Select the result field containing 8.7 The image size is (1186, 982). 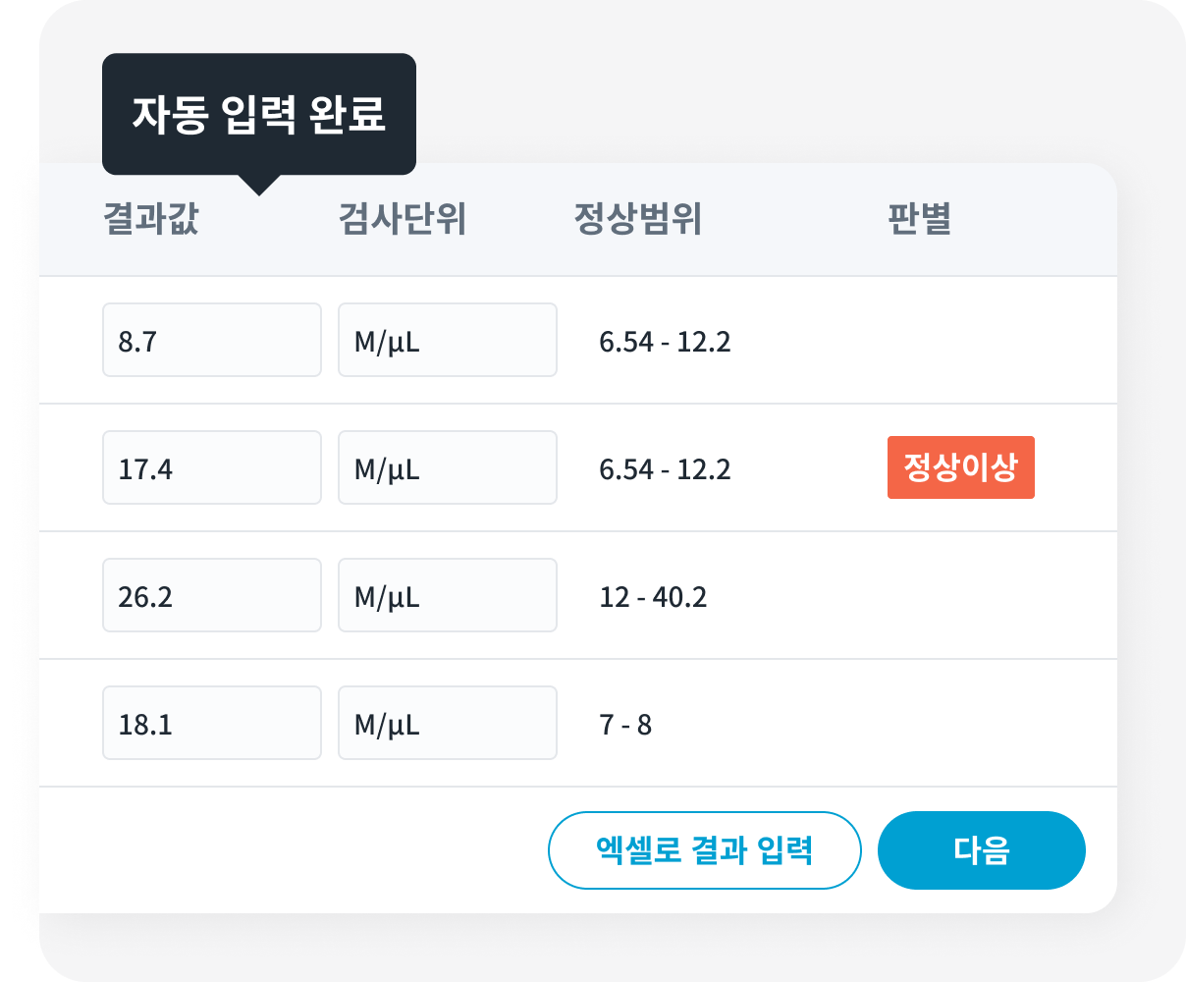[x=211, y=340]
